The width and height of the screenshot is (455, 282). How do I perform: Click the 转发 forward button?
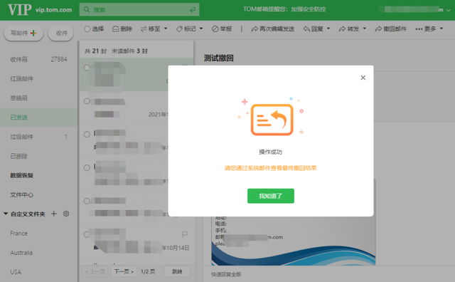349,28
